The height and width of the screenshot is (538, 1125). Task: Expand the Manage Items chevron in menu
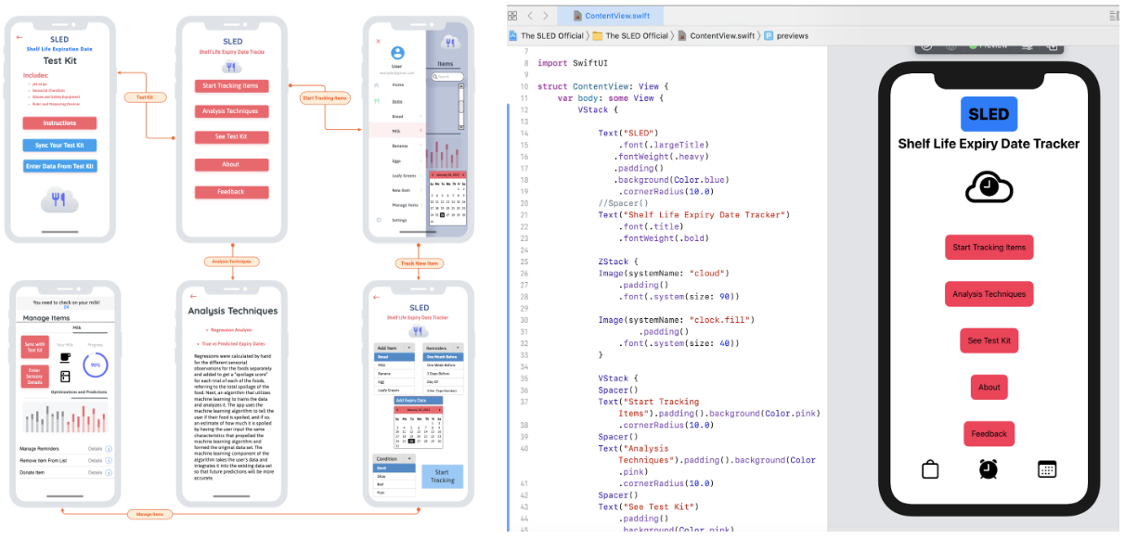click(420, 205)
